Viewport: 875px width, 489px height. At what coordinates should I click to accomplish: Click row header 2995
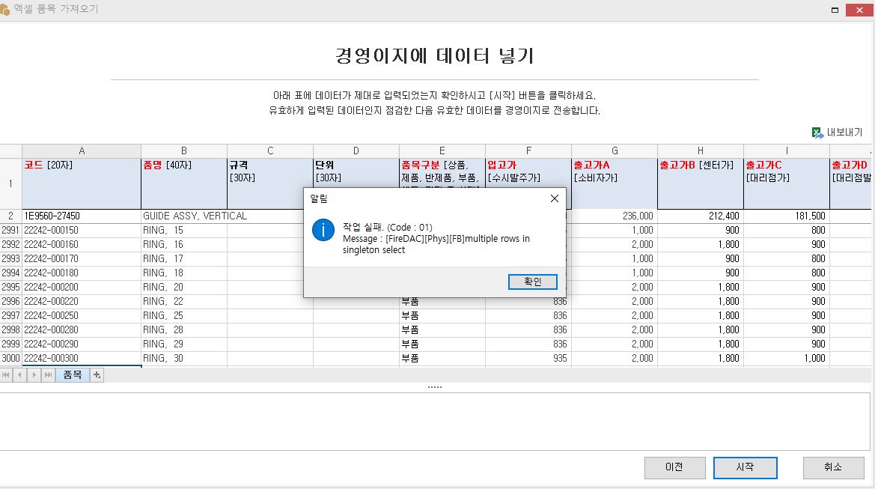10,287
